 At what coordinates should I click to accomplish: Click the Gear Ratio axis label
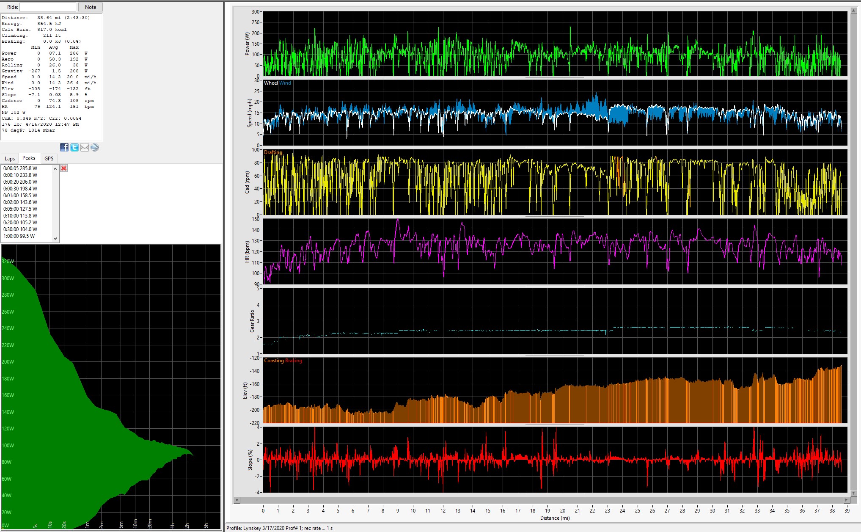tap(252, 321)
